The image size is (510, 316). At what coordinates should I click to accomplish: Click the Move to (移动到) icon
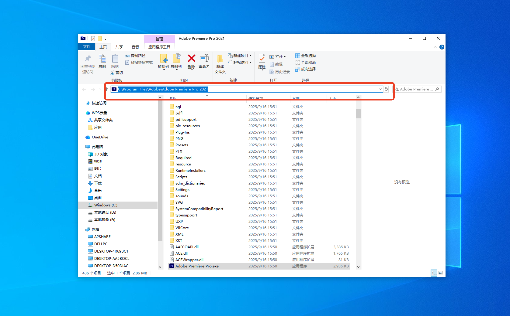[x=163, y=59]
